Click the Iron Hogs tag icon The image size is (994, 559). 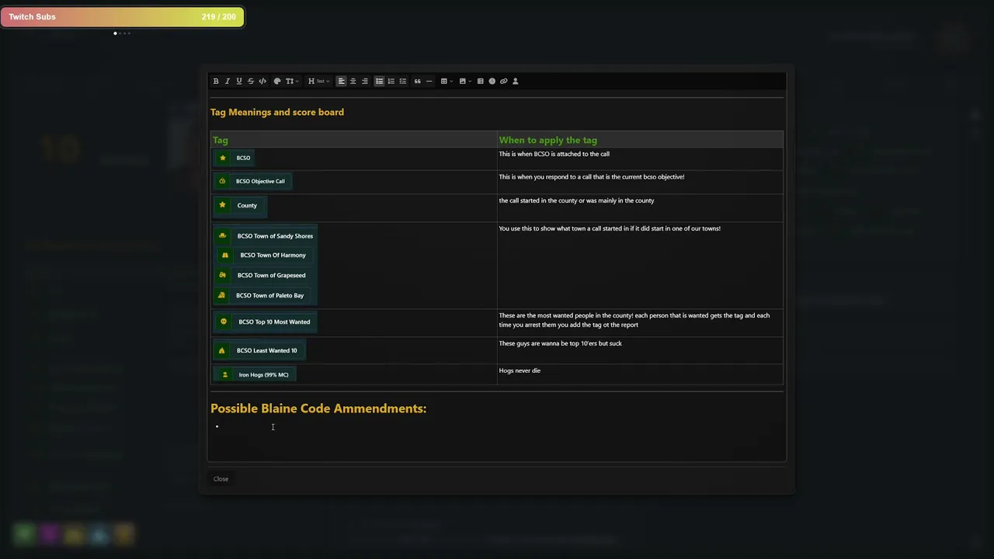(x=225, y=374)
